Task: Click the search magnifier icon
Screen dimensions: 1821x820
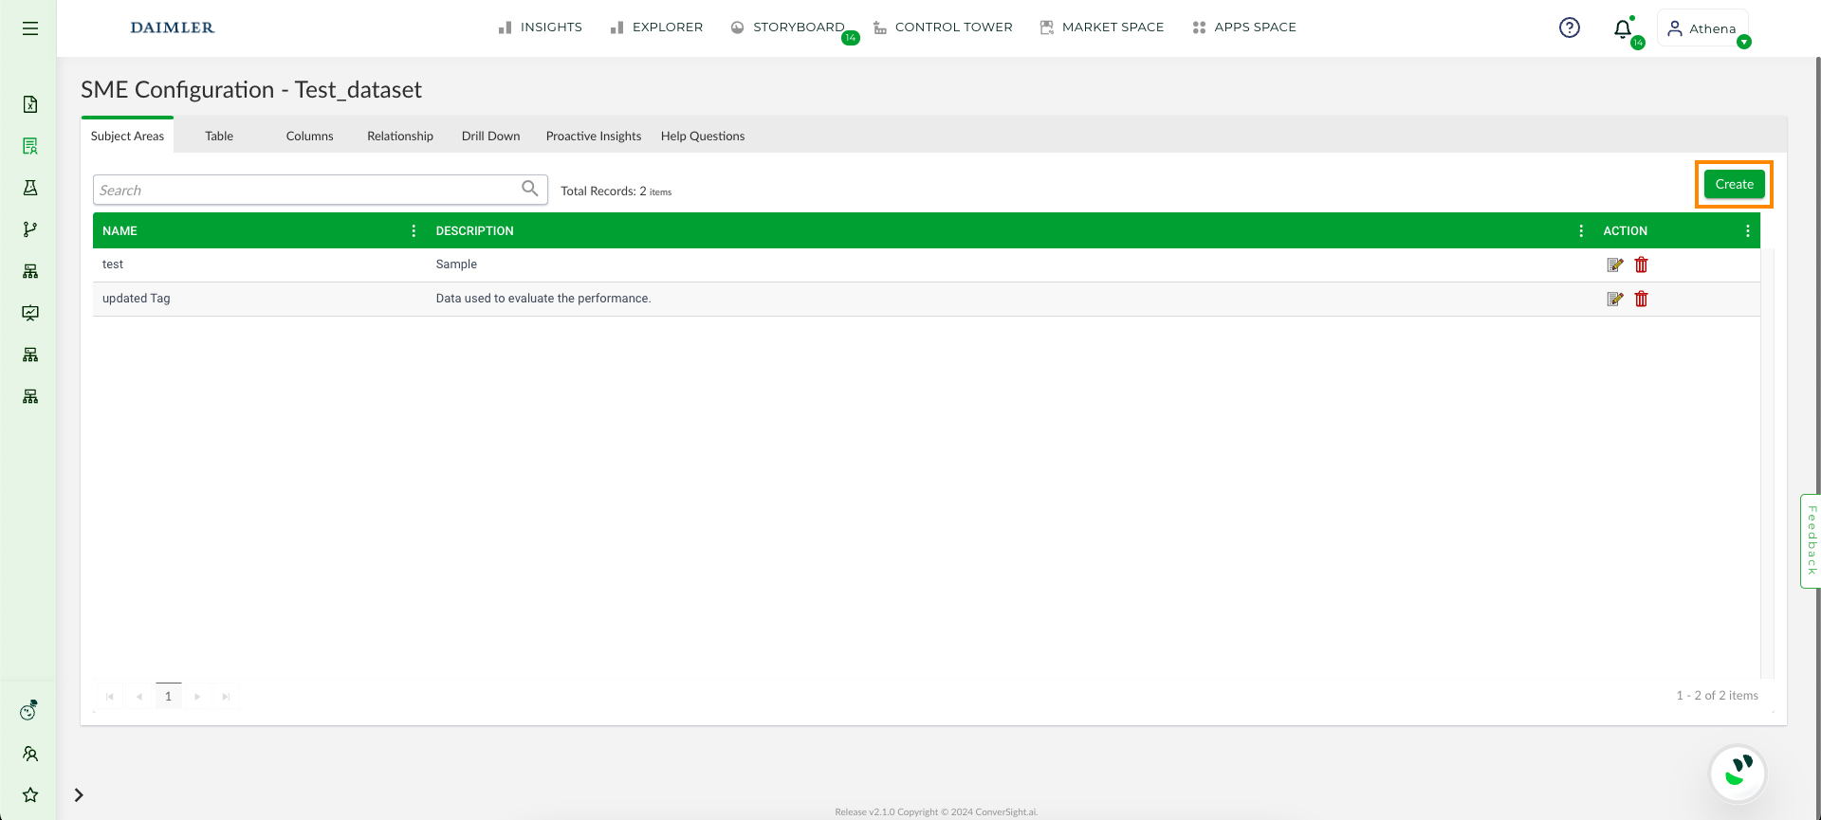Action: (530, 189)
